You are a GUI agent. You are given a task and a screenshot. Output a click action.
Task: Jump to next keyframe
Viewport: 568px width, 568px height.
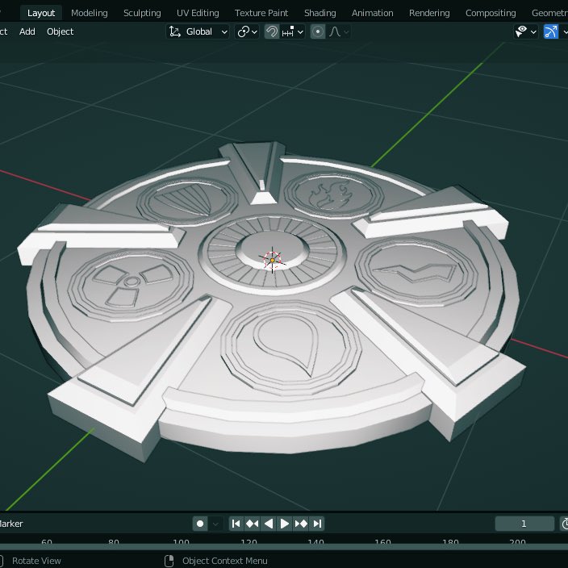coord(301,524)
